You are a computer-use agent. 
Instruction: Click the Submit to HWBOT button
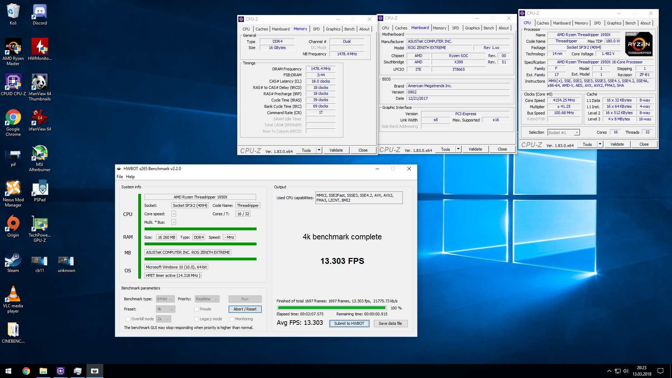click(349, 323)
